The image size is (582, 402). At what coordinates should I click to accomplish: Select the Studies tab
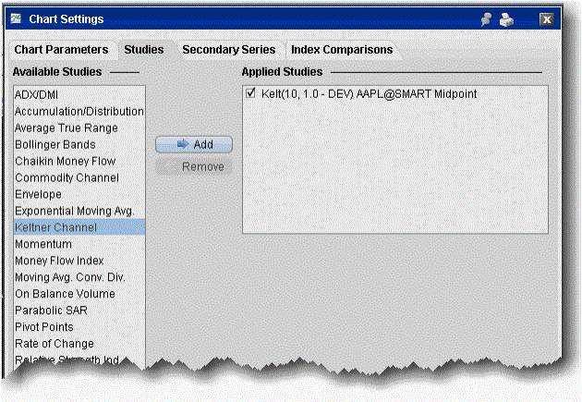tap(144, 50)
